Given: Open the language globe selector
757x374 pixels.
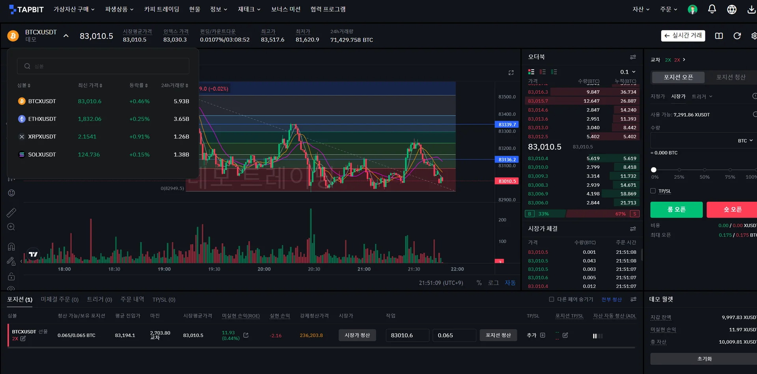Looking at the screenshot, I should pyautogui.click(x=732, y=9).
